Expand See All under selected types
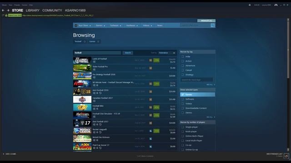The width and height of the screenshot is (291, 163). [211, 117]
